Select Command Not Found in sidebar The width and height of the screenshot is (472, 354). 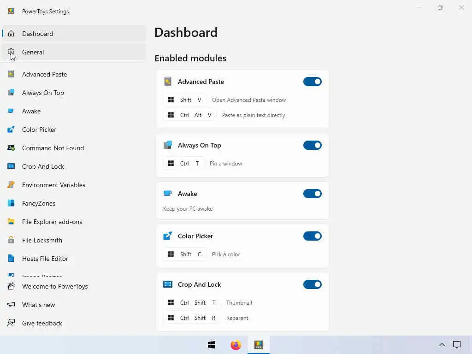tap(74, 148)
